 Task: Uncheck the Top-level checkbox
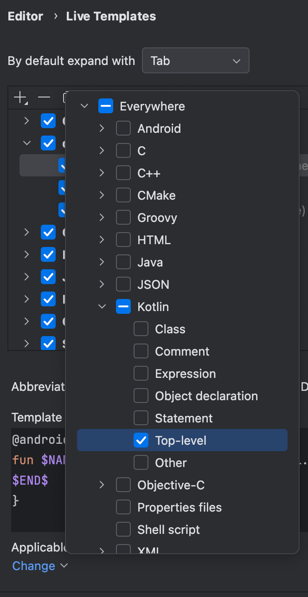(141, 441)
